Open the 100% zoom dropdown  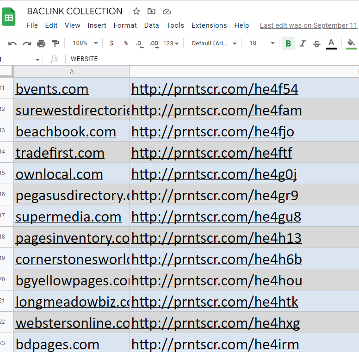click(85, 43)
